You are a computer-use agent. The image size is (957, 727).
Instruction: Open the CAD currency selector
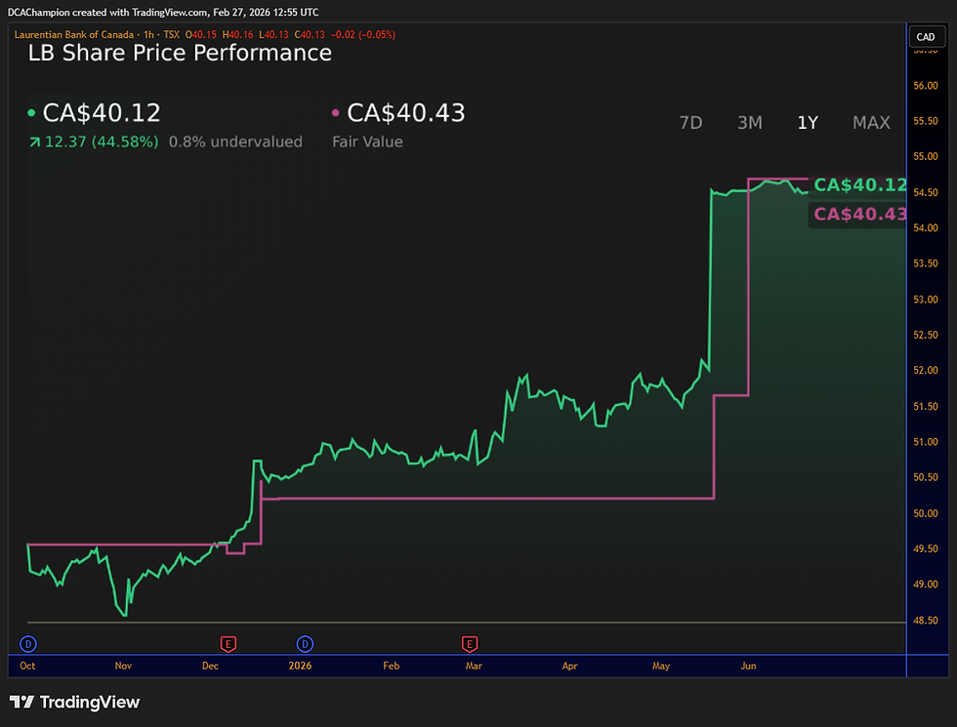[926, 37]
